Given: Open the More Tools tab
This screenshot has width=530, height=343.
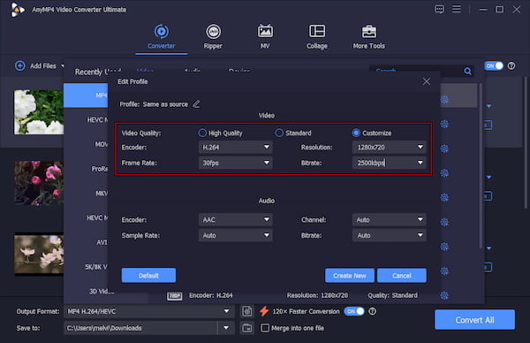Looking at the screenshot, I should [368, 37].
